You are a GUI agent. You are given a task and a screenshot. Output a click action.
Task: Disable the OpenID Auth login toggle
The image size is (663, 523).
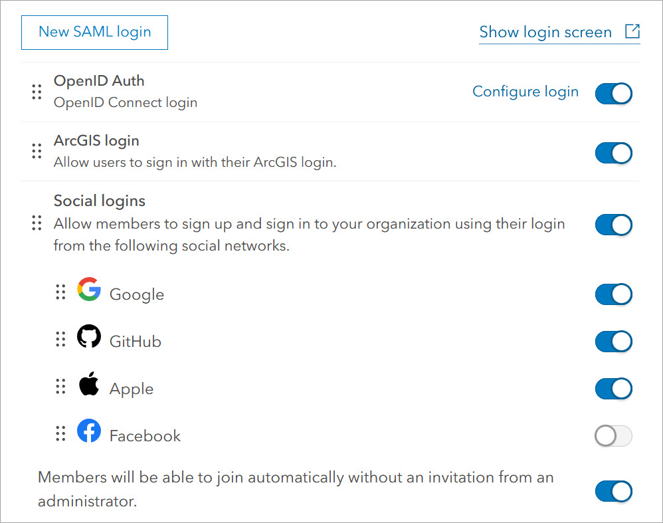tap(613, 94)
